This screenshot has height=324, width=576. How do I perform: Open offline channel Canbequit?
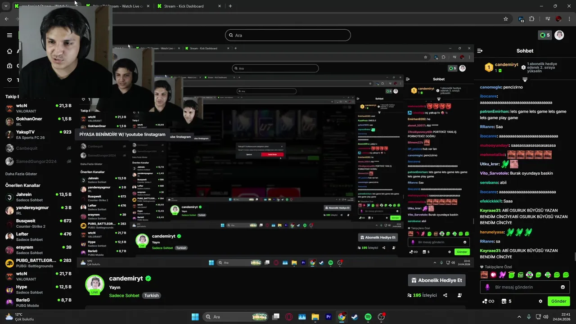tap(38, 148)
